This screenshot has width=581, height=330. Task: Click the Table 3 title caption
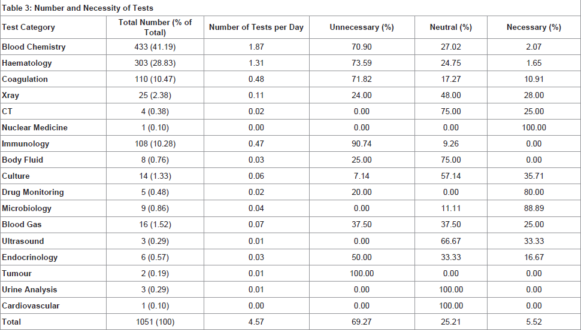[77, 8]
